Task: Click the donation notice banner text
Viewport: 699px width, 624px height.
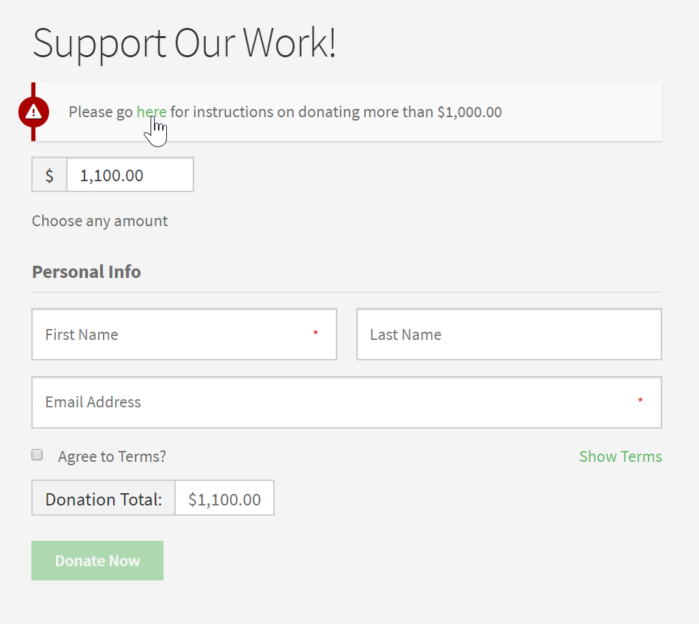Action: click(284, 112)
